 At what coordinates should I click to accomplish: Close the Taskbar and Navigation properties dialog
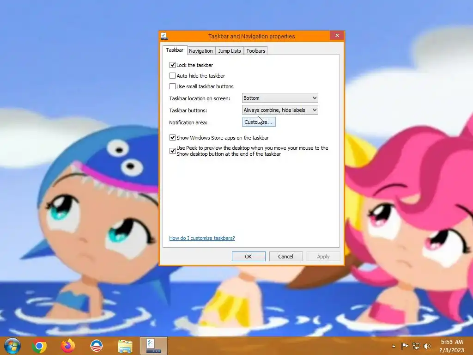[x=337, y=36]
